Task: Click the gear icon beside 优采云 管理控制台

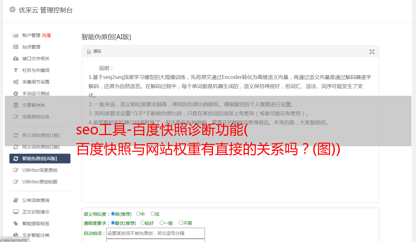Action: coord(12,10)
